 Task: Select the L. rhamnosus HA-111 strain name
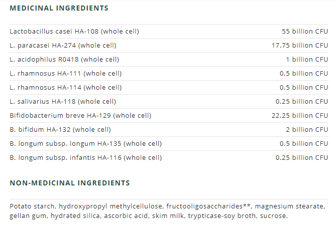65,74
